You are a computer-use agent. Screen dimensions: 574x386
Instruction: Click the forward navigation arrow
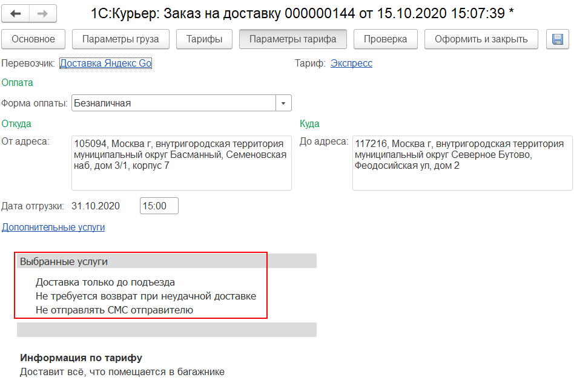[x=42, y=13]
